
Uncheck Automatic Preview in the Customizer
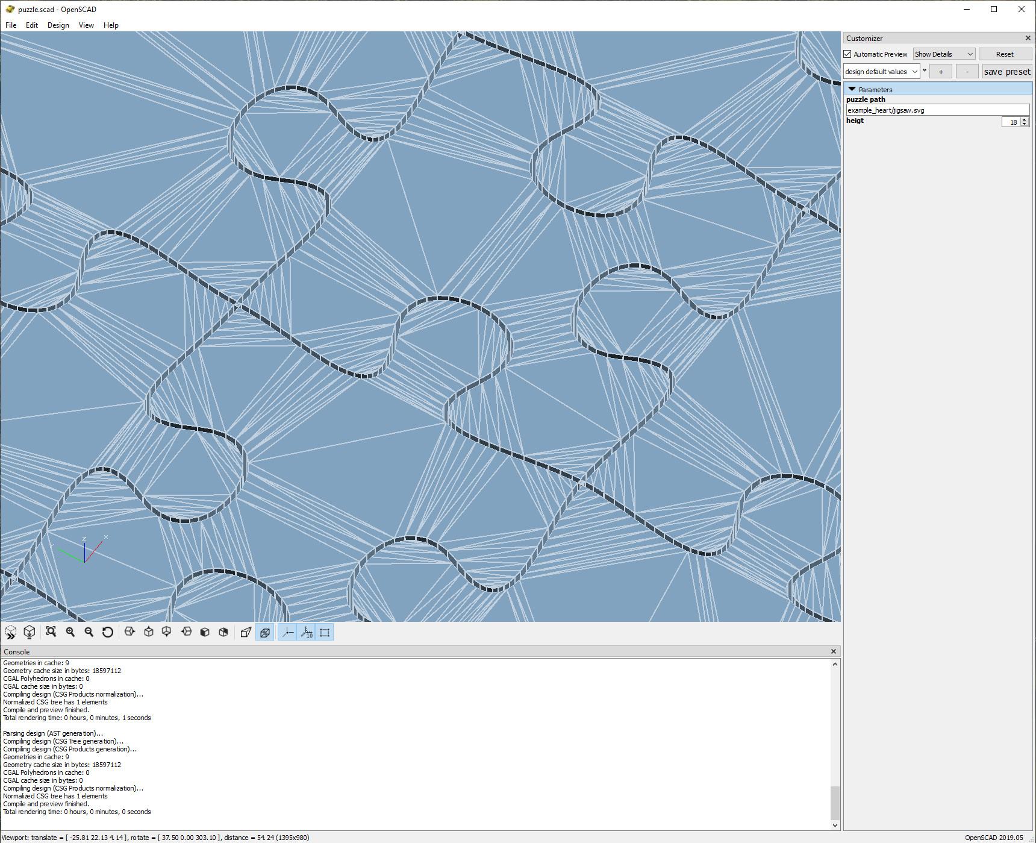click(x=849, y=54)
